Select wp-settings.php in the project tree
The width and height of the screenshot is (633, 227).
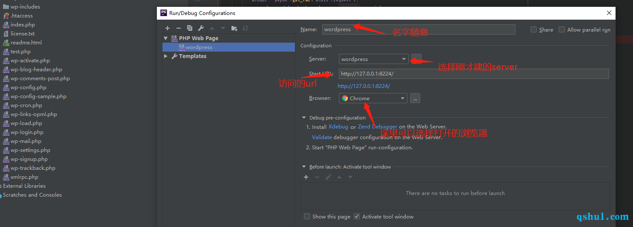pos(30,150)
